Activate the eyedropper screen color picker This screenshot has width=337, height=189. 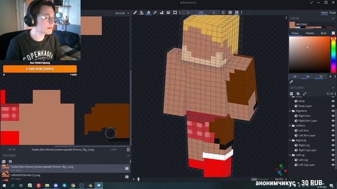291,82
